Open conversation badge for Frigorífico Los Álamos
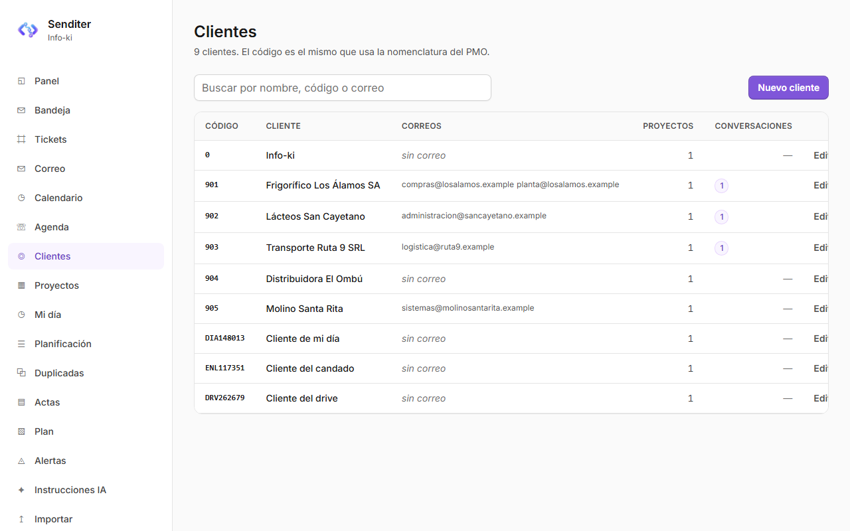Screen dimensions: 850x531 (x=722, y=186)
